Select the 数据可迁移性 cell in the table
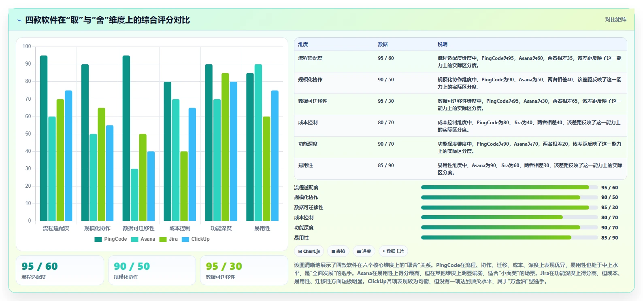Image resolution: width=643 pixels, height=301 pixels. pos(313,101)
